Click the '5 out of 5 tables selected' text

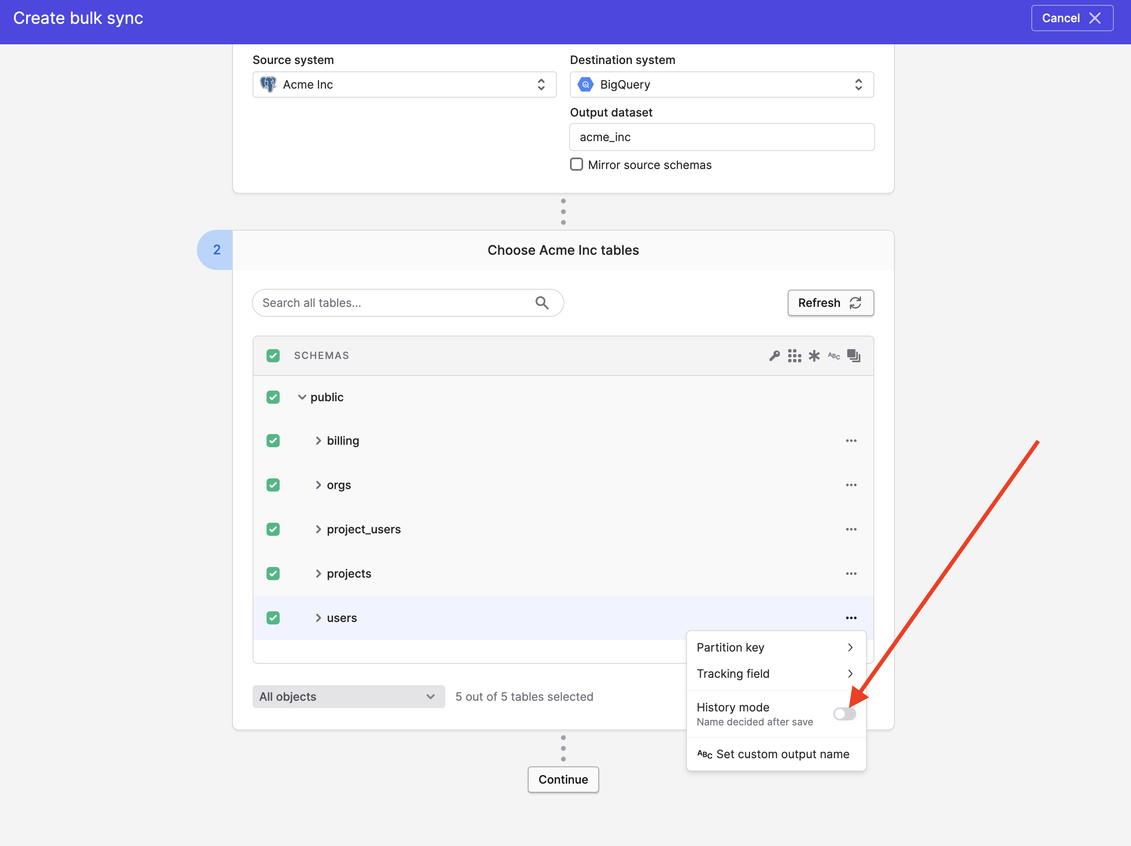pos(524,697)
